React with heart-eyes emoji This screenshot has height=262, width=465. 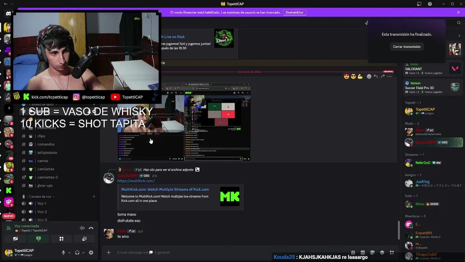pyautogui.click(x=346, y=76)
